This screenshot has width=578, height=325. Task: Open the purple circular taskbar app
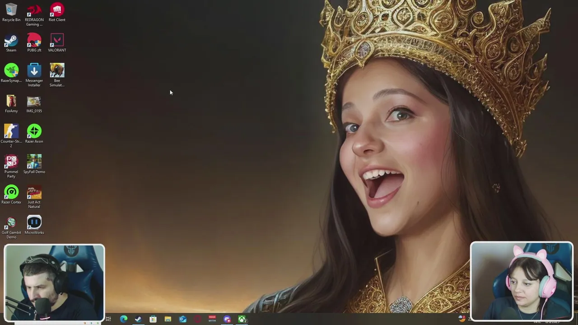227,319
